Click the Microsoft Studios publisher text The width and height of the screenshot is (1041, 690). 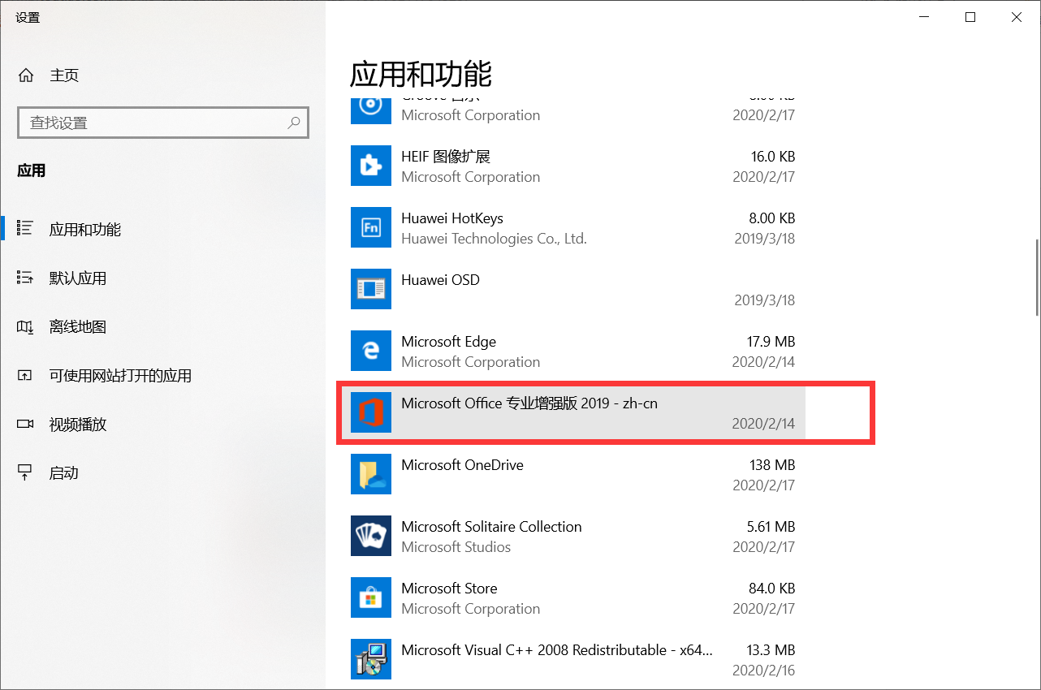click(456, 547)
